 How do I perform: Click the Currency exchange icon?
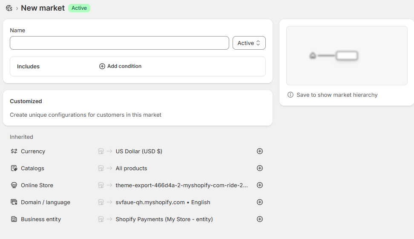coord(14,151)
